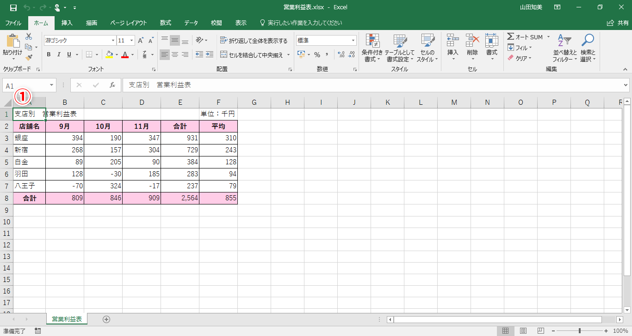Open セルのスタイル cell styles

click(x=428, y=48)
